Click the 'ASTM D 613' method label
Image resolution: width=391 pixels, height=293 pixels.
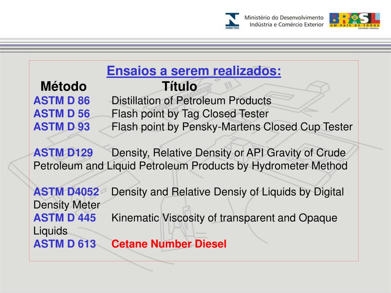(65, 244)
